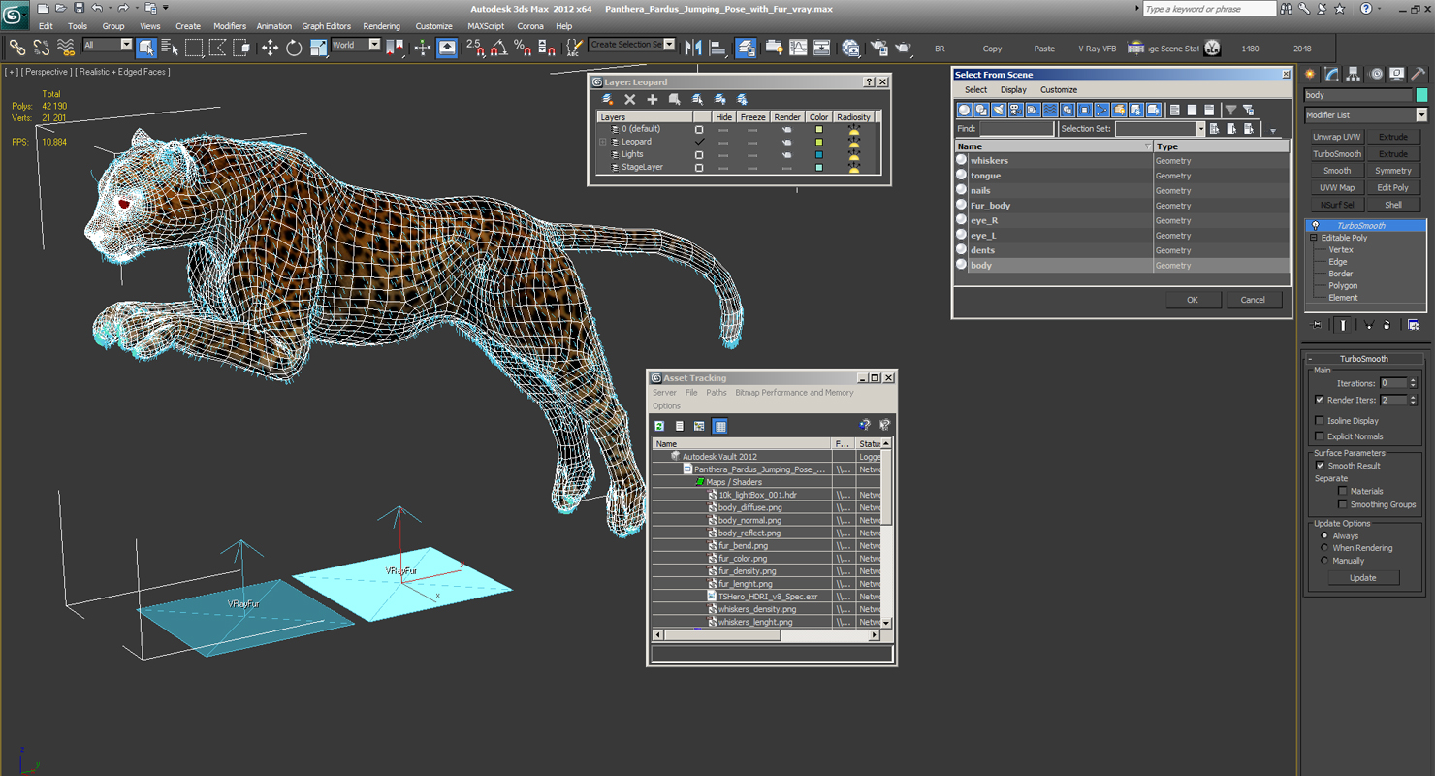Open the Rendering menu

click(x=381, y=26)
